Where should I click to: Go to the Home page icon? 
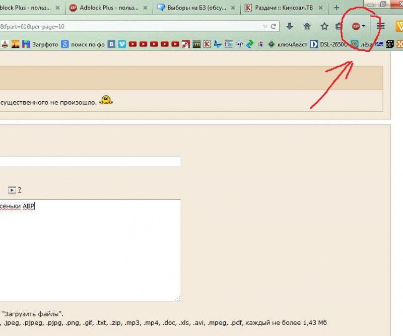click(307, 26)
